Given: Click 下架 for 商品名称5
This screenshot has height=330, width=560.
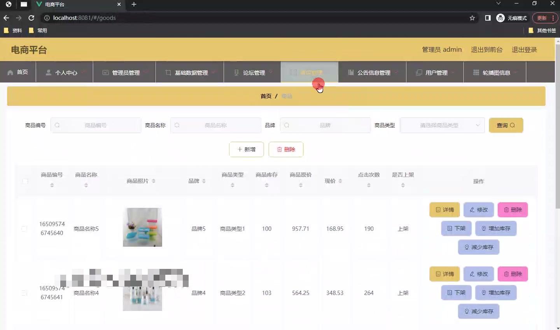Looking at the screenshot, I should pyautogui.click(x=456, y=228).
